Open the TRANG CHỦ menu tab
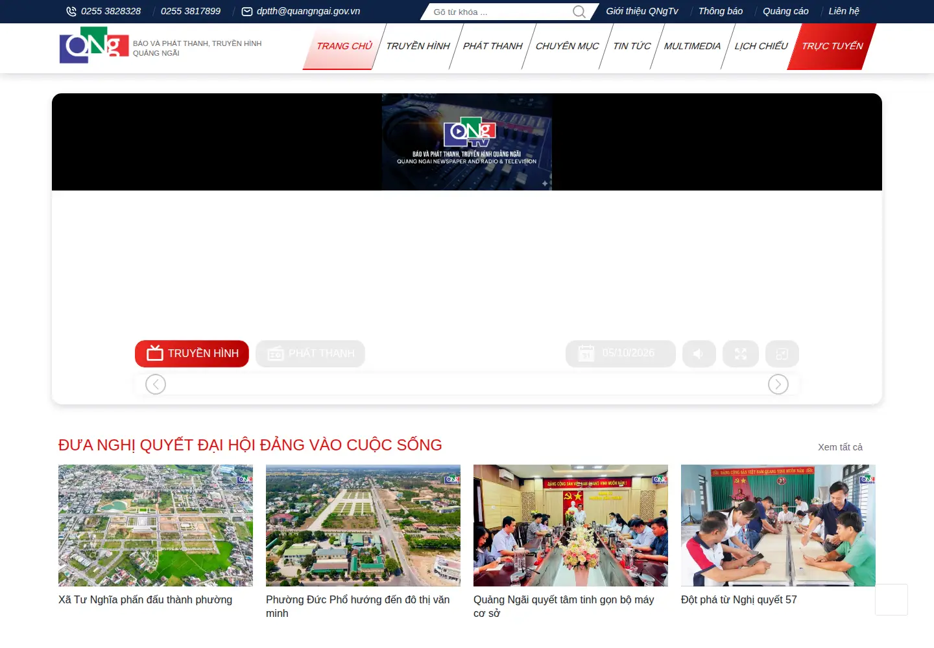This screenshot has width=934, height=648. (344, 46)
